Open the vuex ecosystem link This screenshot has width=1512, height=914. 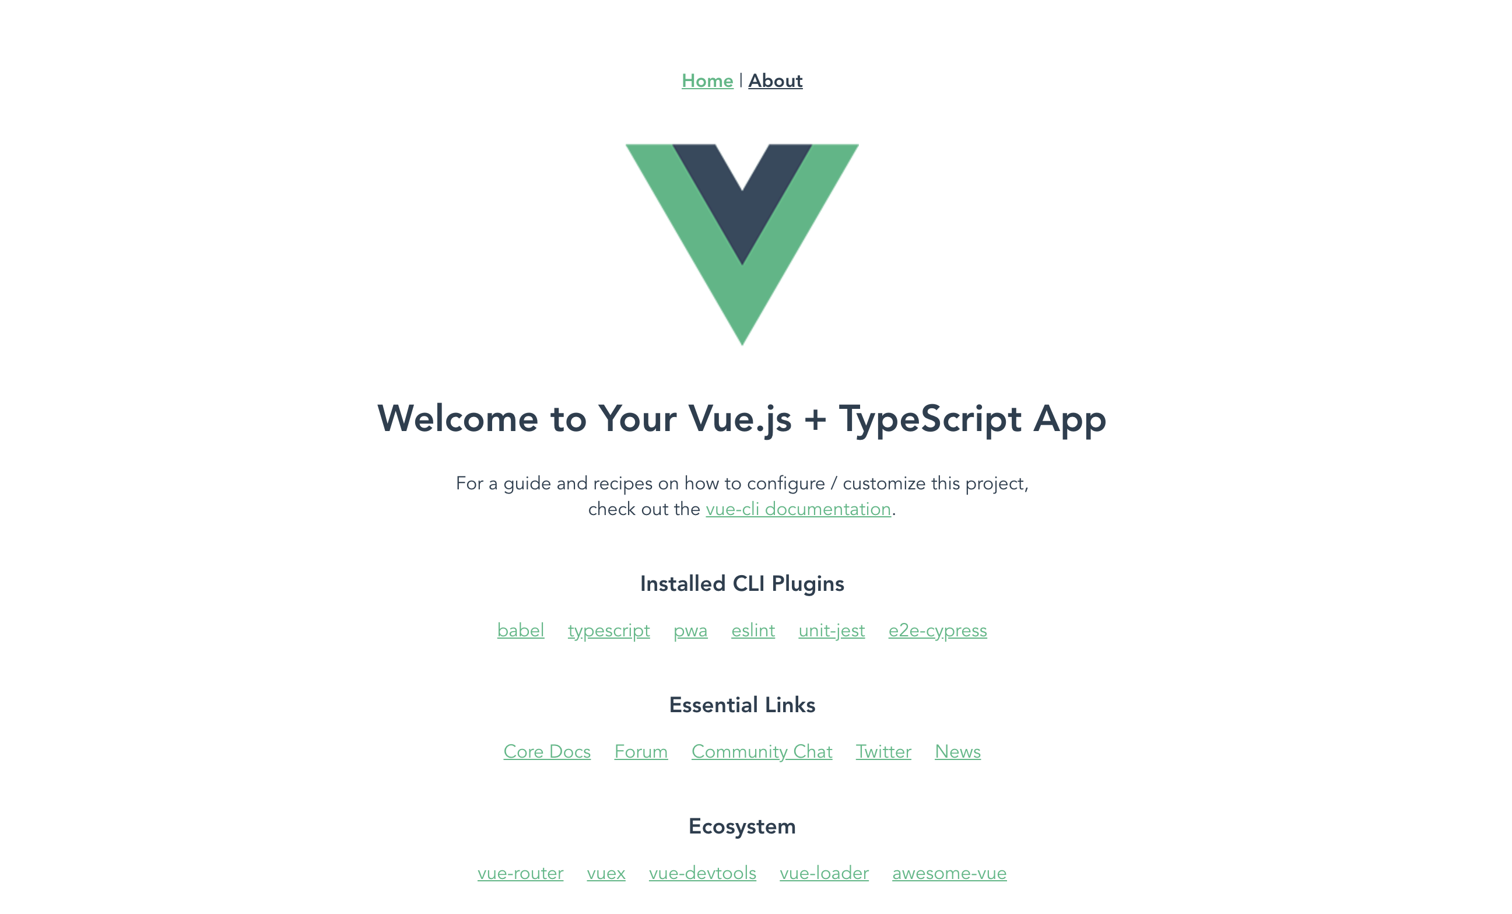pos(606,873)
